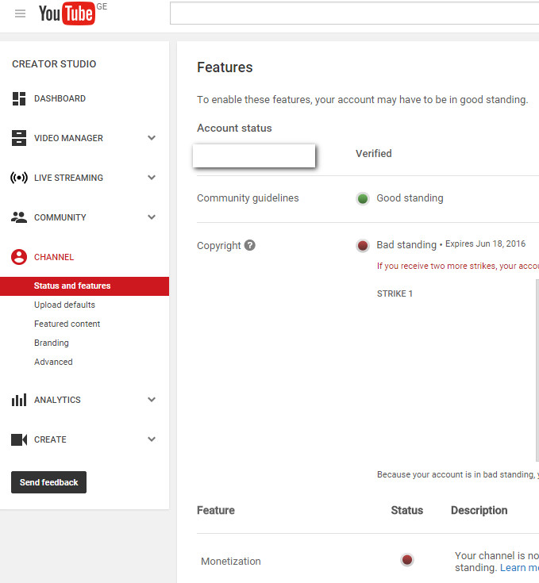Click the STRIKE 1 label
This screenshot has width=539, height=583.
tap(395, 293)
